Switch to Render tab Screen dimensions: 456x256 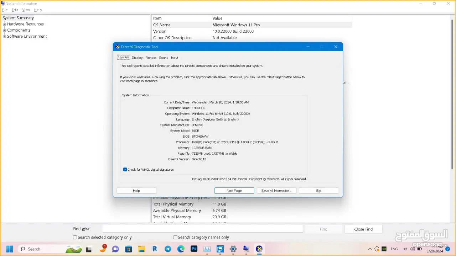(151, 58)
